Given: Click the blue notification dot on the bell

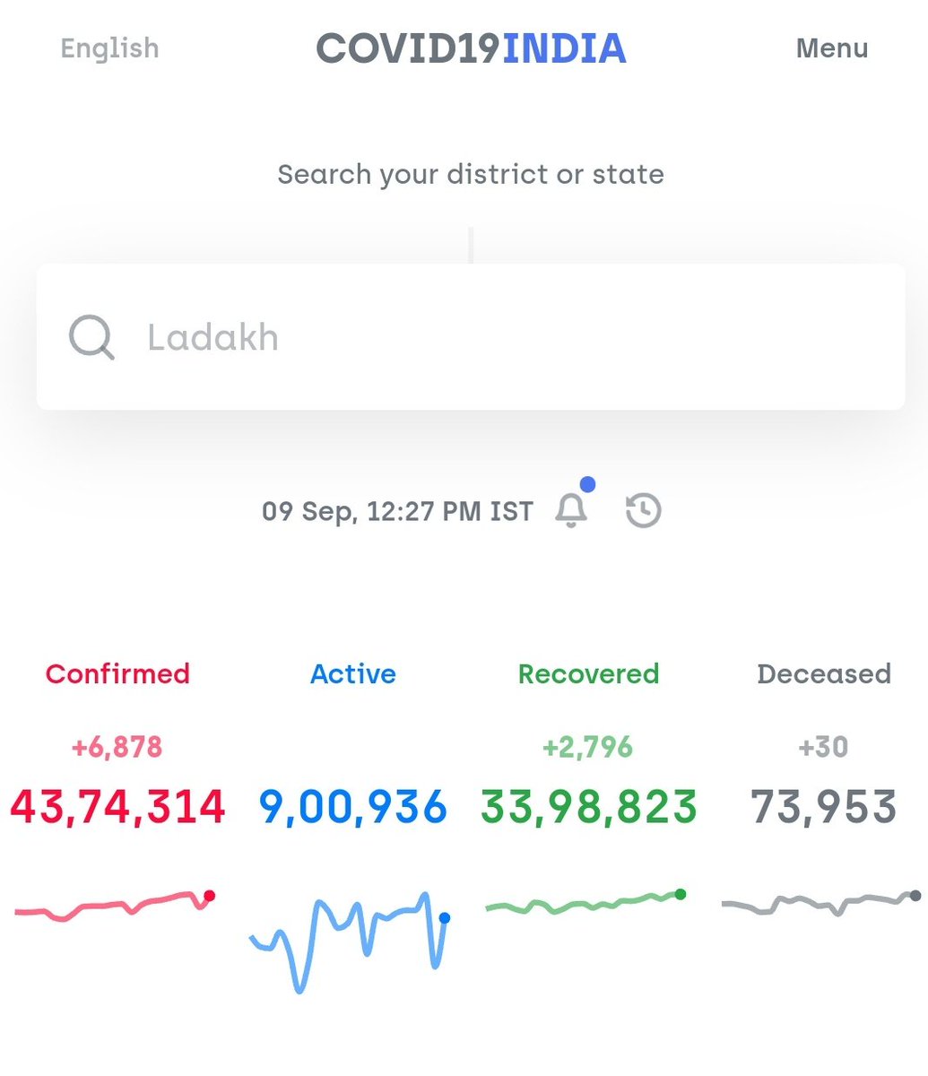Looking at the screenshot, I should pyautogui.click(x=588, y=485).
